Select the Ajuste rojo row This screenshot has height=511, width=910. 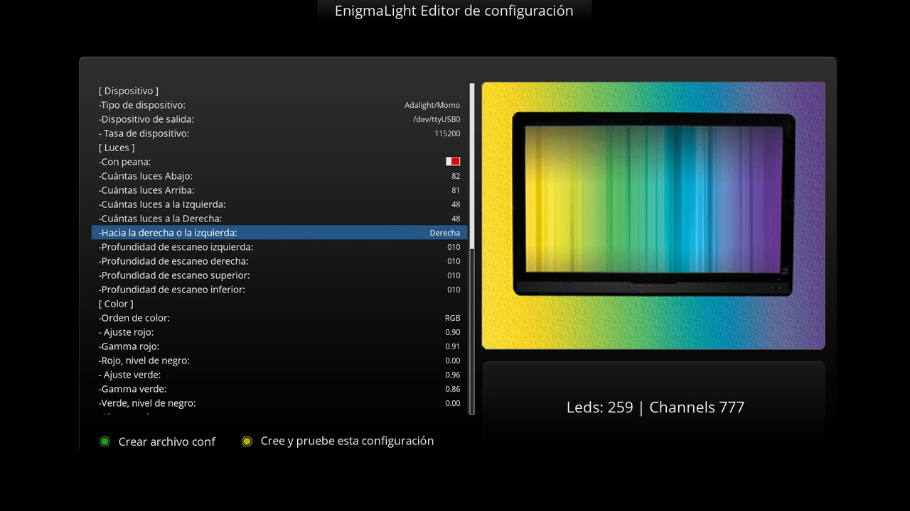tap(279, 332)
